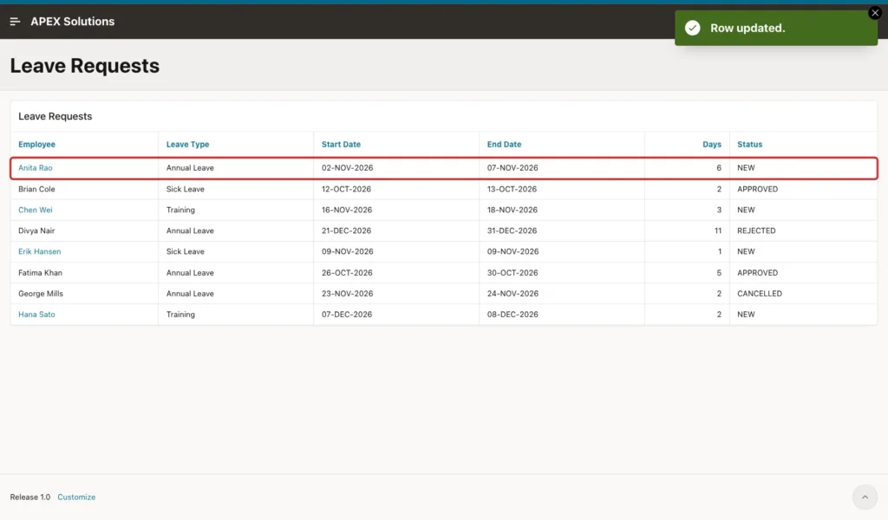Click the Release 1.0 footer text
The image size is (888, 520).
[x=30, y=497]
